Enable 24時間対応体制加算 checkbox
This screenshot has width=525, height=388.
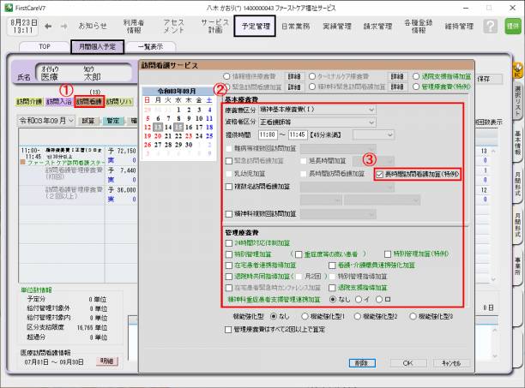coord(230,243)
